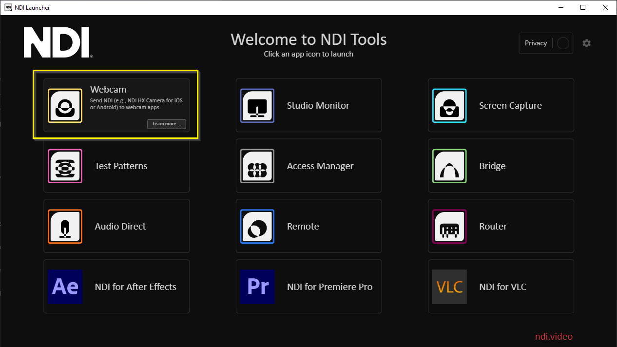
Task: Select the Screen Capture label
Action: pyautogui.click(x=510, y=106)
